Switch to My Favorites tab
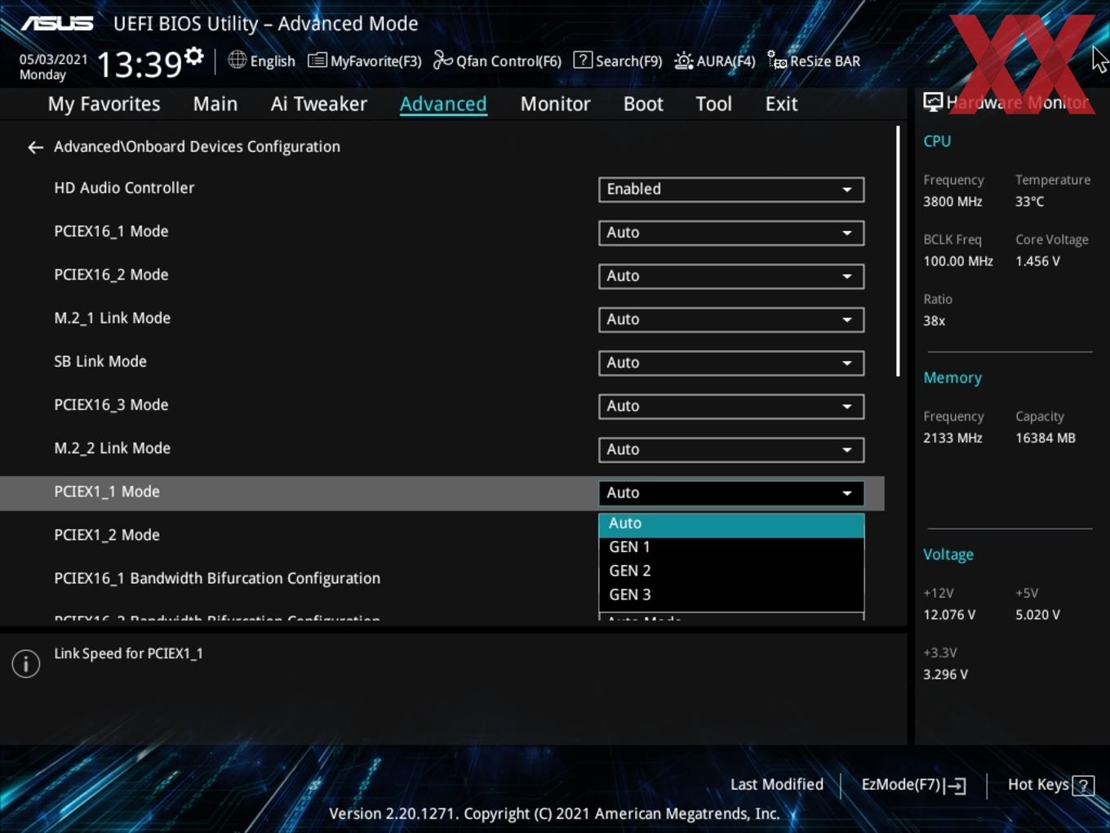 click(104, 104)
